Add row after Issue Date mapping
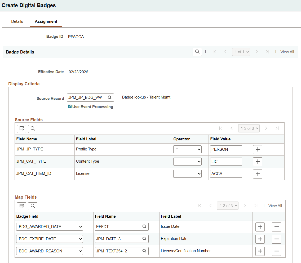The width and height of the screenshot is (301, 263). (x=260, y=227)
